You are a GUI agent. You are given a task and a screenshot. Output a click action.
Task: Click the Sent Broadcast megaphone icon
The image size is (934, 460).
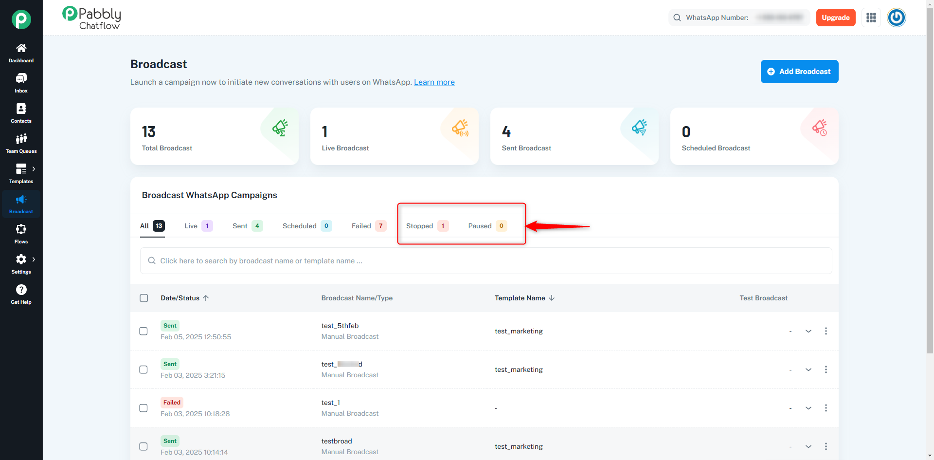point(640,128)
